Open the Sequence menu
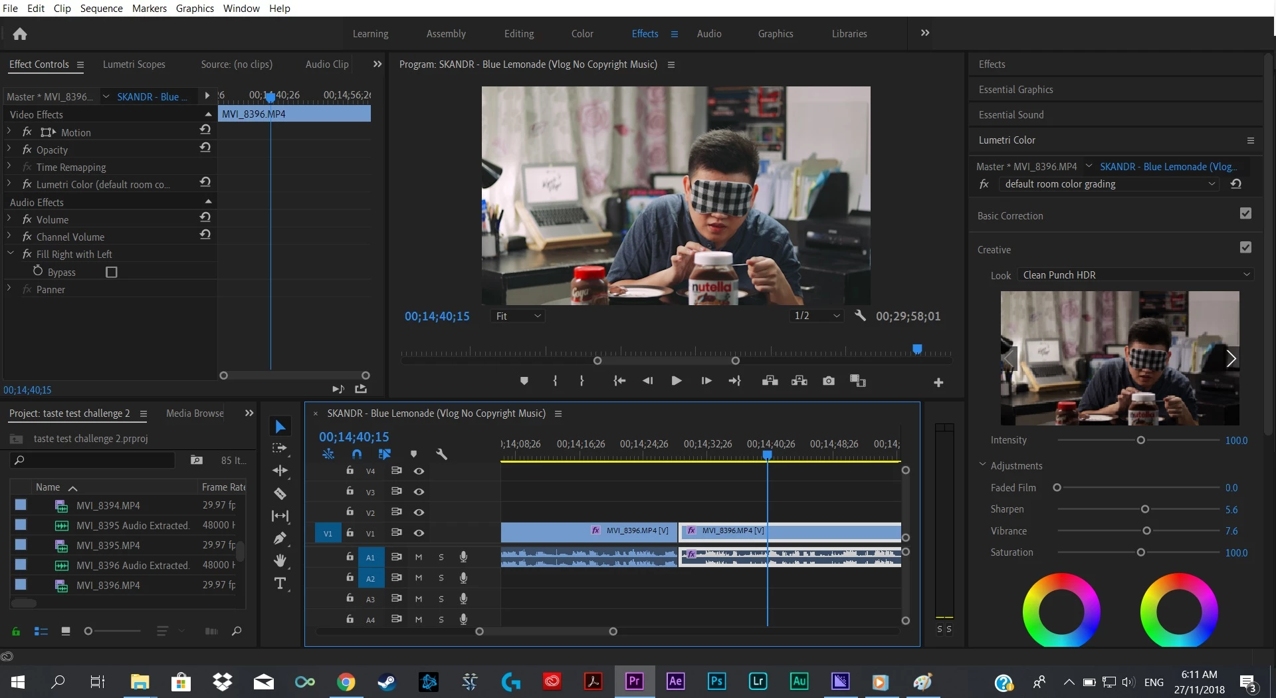The width and height of the screenshot is (1276, 698). click(101, 8)
